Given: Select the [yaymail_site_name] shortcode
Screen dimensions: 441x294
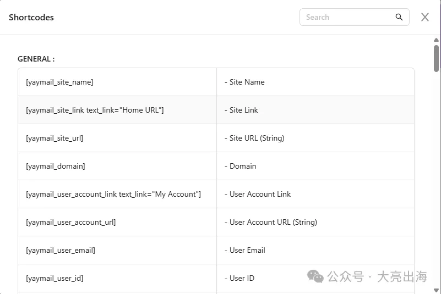Looking at the screenshot, I should [59, 82].
